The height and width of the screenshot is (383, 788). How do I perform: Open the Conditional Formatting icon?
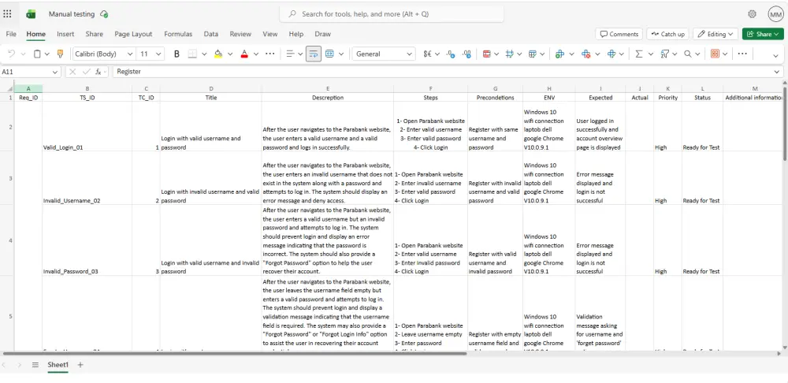pyautogui.click(x=486, y=54)
